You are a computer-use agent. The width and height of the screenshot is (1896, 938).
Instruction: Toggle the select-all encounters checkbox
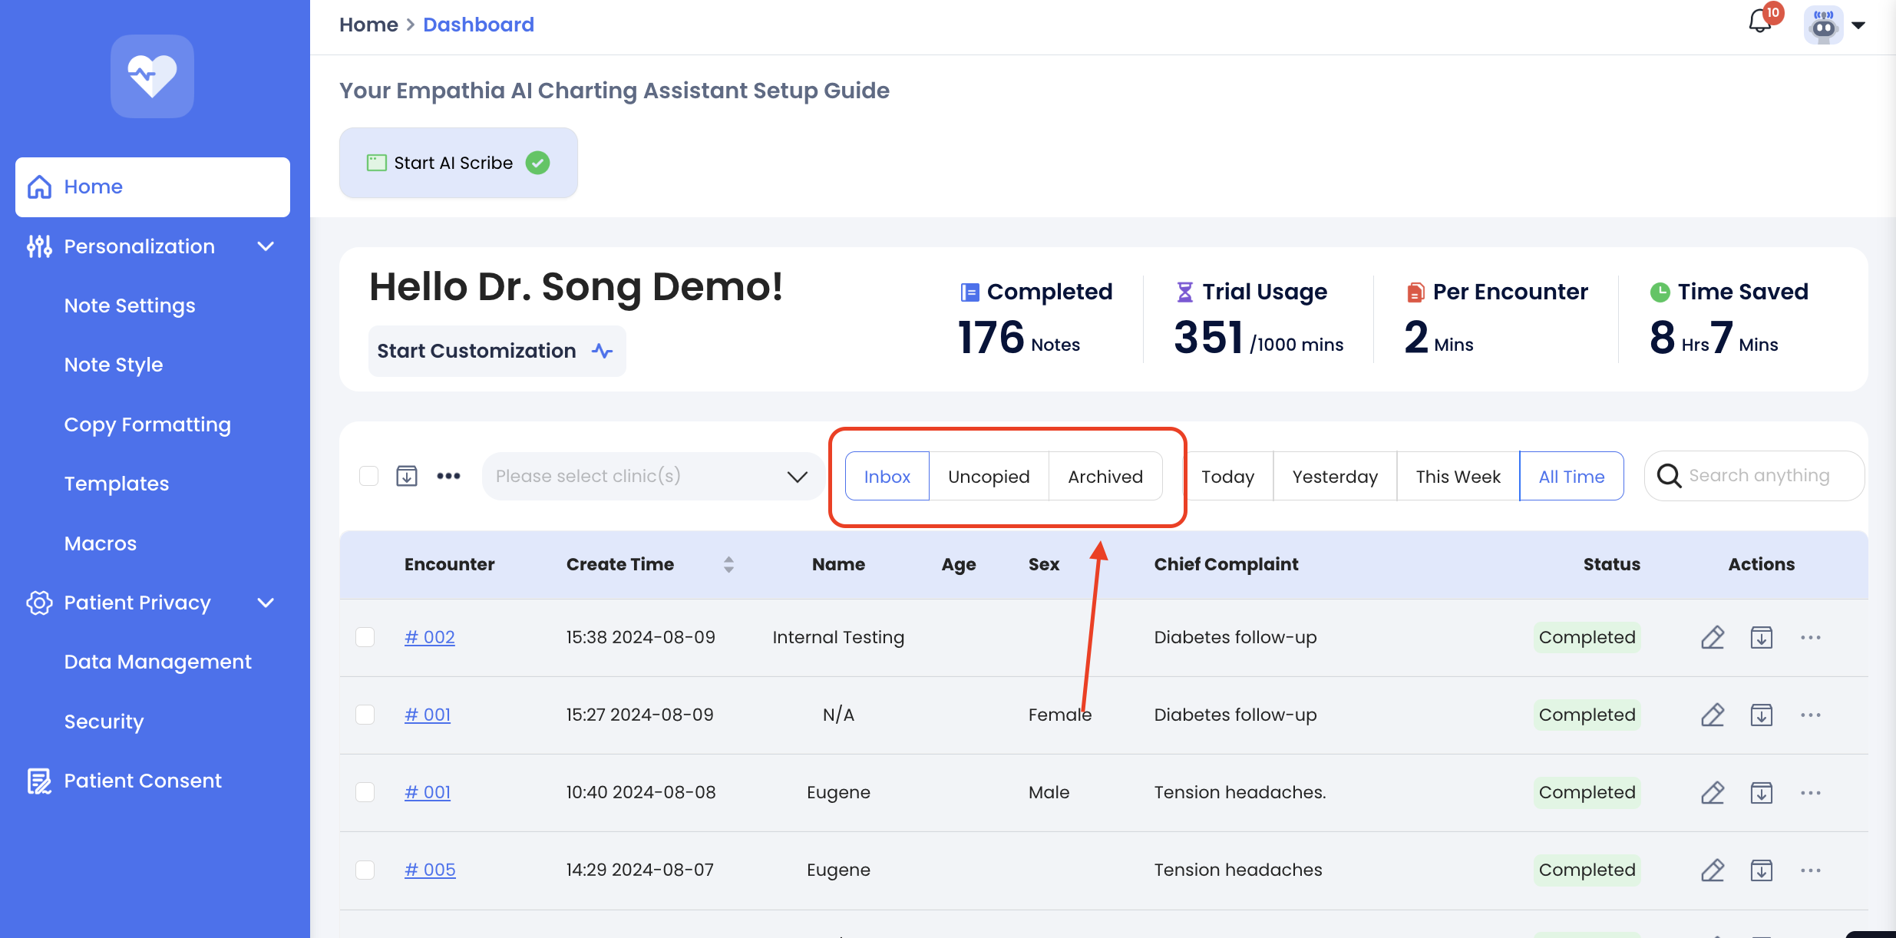point(369,476)
